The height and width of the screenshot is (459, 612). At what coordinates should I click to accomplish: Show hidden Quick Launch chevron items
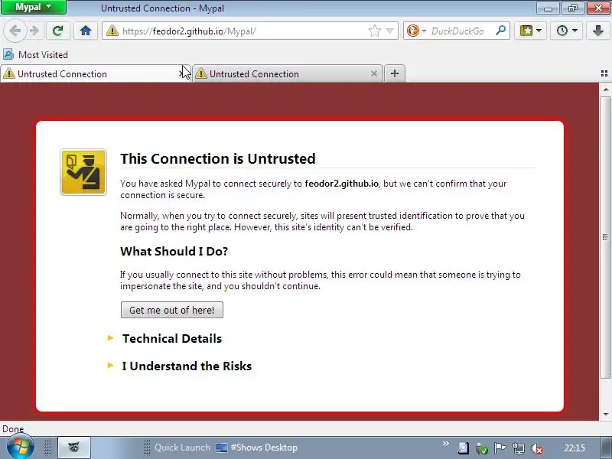pyautogui.click(x=445, y=444)
